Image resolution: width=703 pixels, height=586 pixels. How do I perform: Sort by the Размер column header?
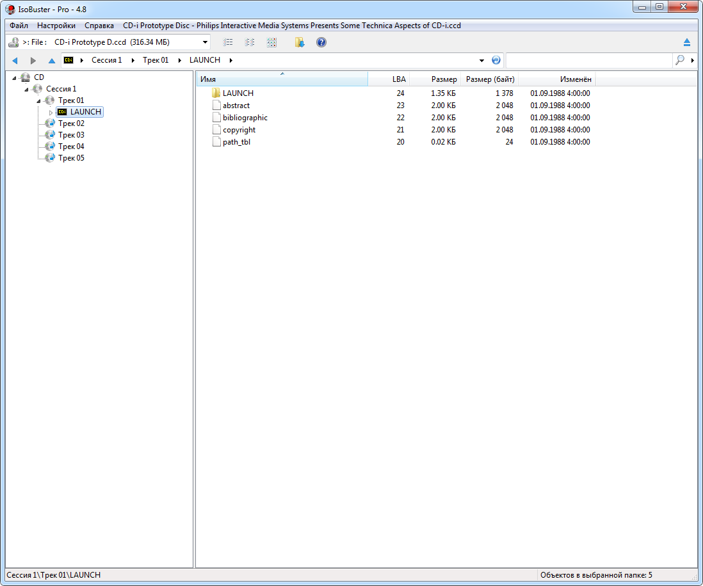tap(435, 79)
